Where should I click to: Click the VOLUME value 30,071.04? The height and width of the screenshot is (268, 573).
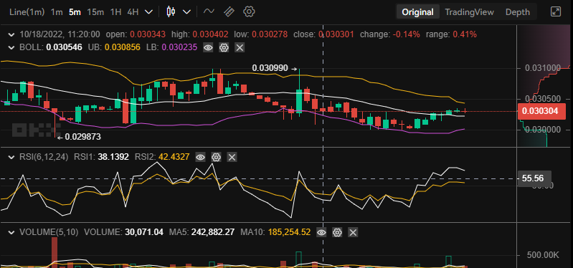144,232
